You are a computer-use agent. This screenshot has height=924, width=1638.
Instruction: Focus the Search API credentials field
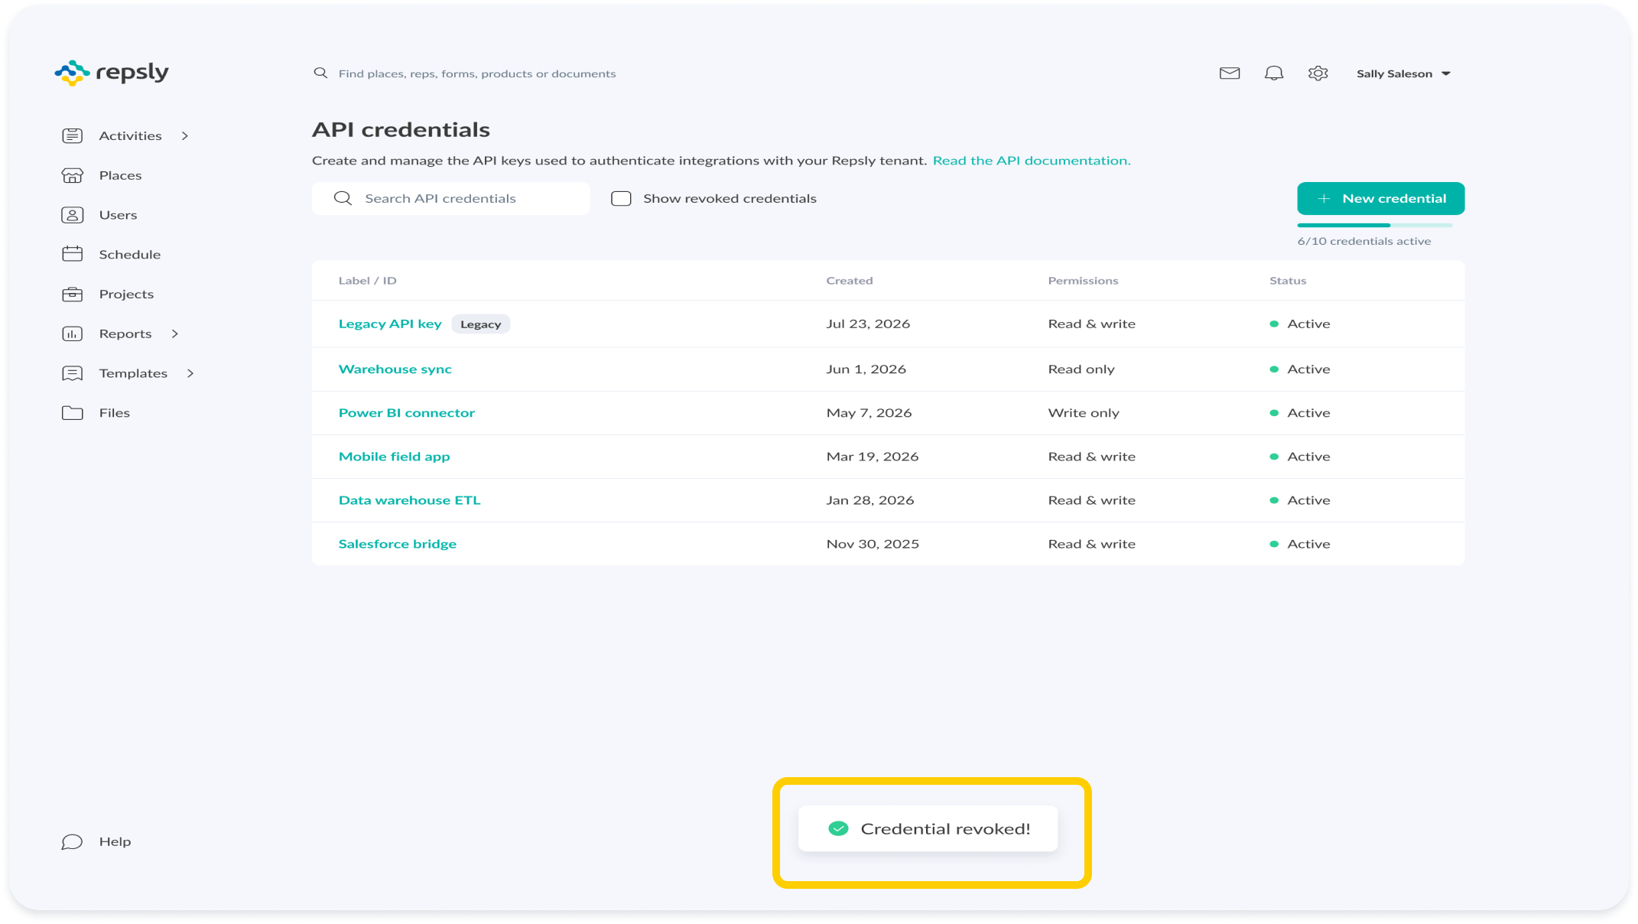pos(450,198)
